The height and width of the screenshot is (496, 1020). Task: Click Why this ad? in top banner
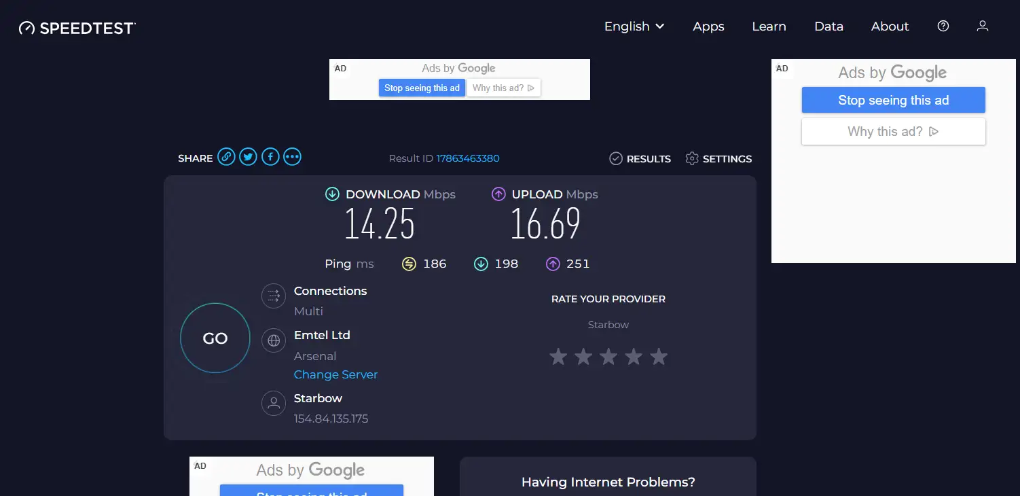point(504,88)
